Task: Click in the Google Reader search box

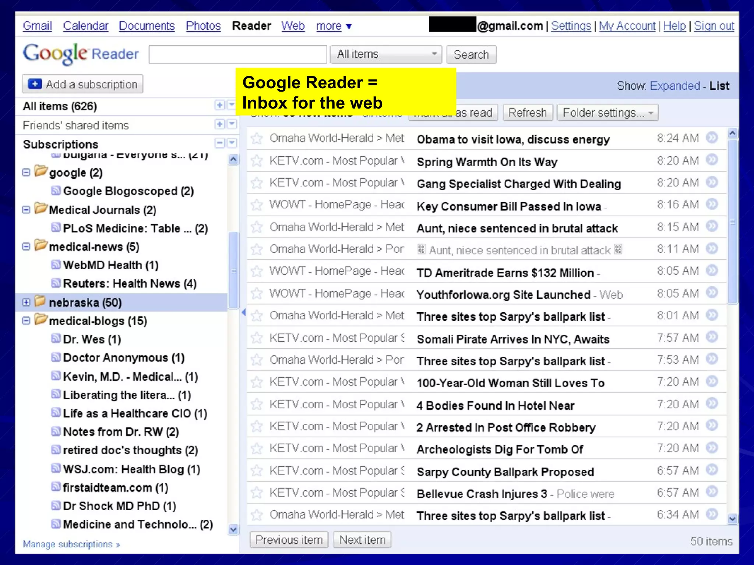Action: [238, 54]
